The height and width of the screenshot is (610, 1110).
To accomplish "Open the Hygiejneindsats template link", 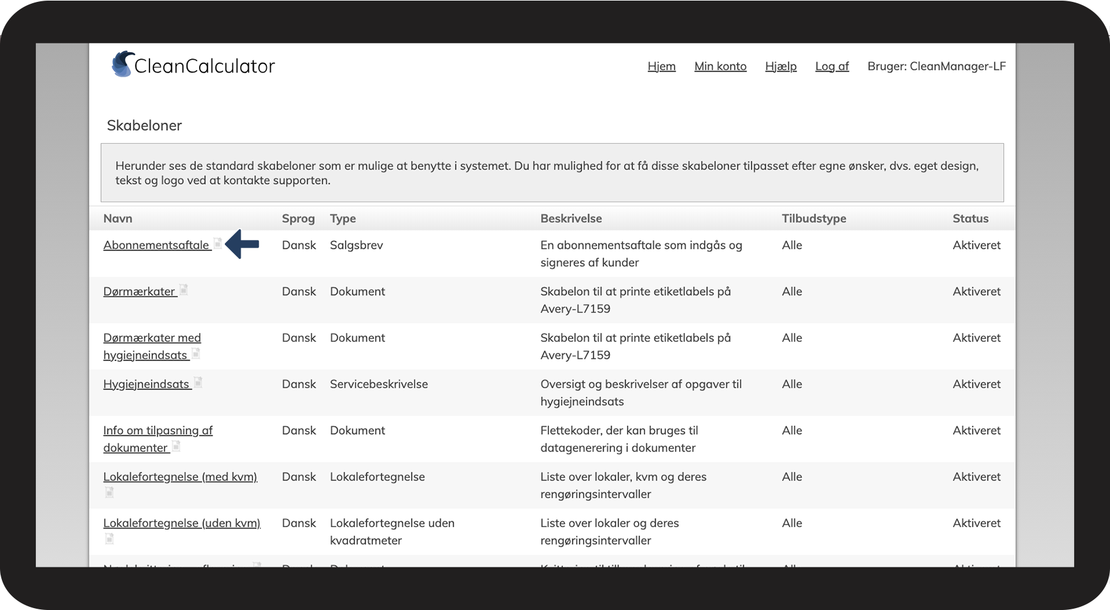I will pos(146,384).
